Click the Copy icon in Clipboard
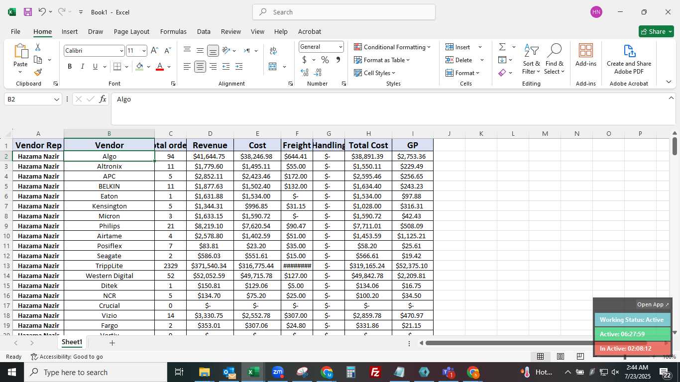The width and height of the screenshot is (680, 382). (x=38, y=60)
